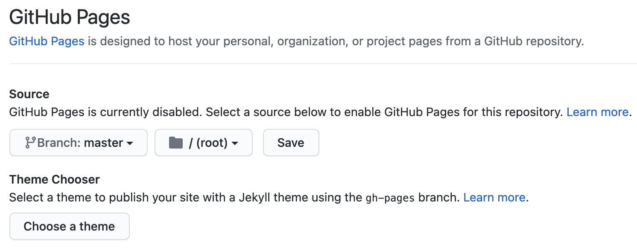Viewport: 637px width, 251px height.
Task: Open the caret arrow beside / (root)
Action: tap(235, 143)
